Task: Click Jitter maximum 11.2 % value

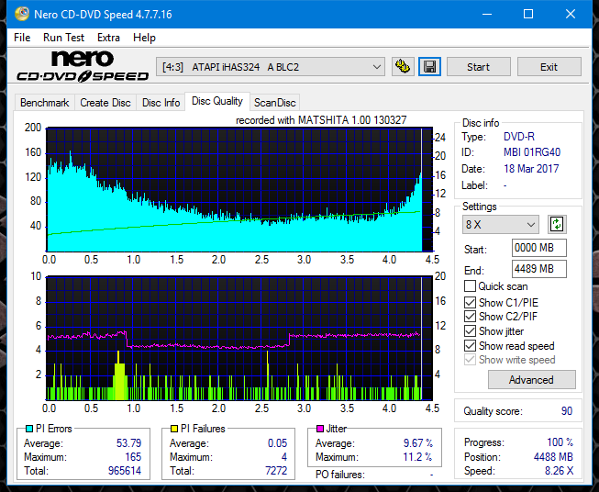Action: pos(417,457)
